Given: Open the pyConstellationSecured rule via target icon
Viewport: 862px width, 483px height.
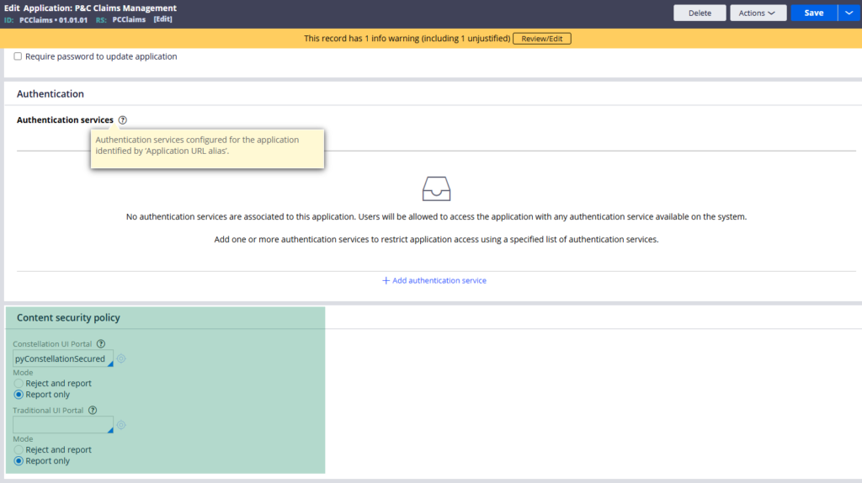Looking at the screenshot, I should tap(121, 358).
